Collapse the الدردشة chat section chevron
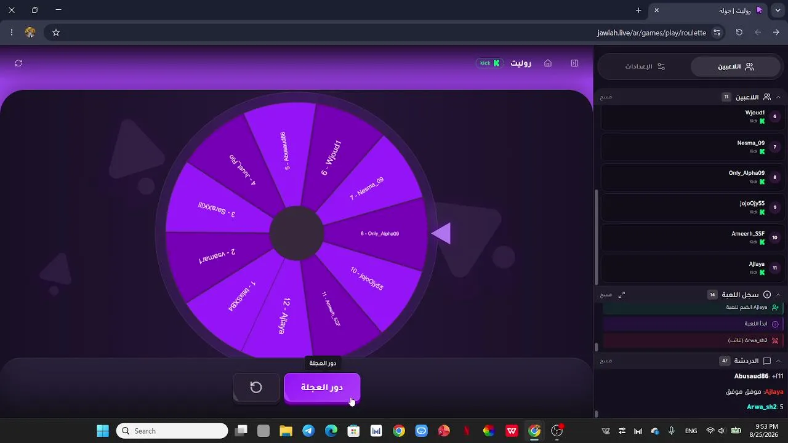The width and height of the screenshot is (788, 443). [x=778, y=361]
